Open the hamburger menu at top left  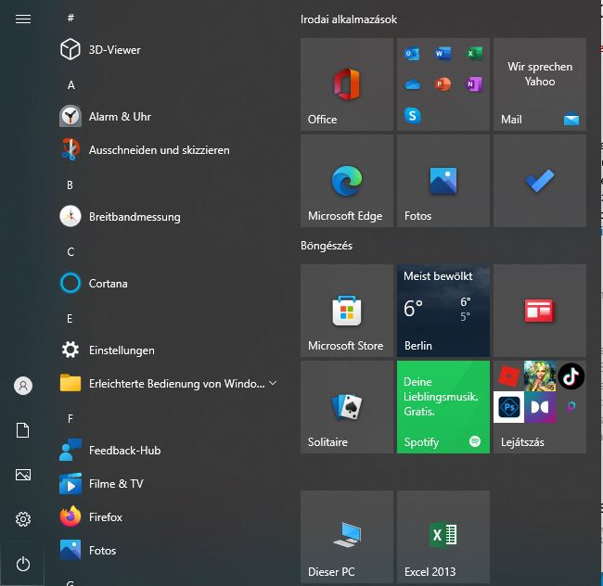coord(23,19)
